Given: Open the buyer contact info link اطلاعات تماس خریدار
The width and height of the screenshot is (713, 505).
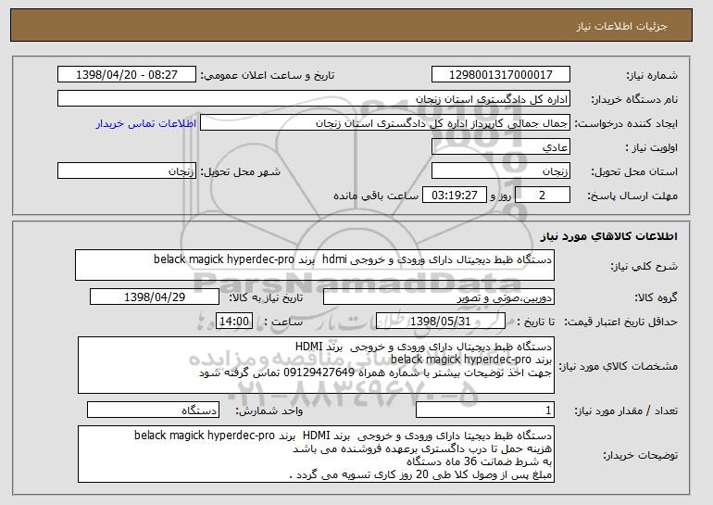Looking at the screenshot, I should coord(146,124).
